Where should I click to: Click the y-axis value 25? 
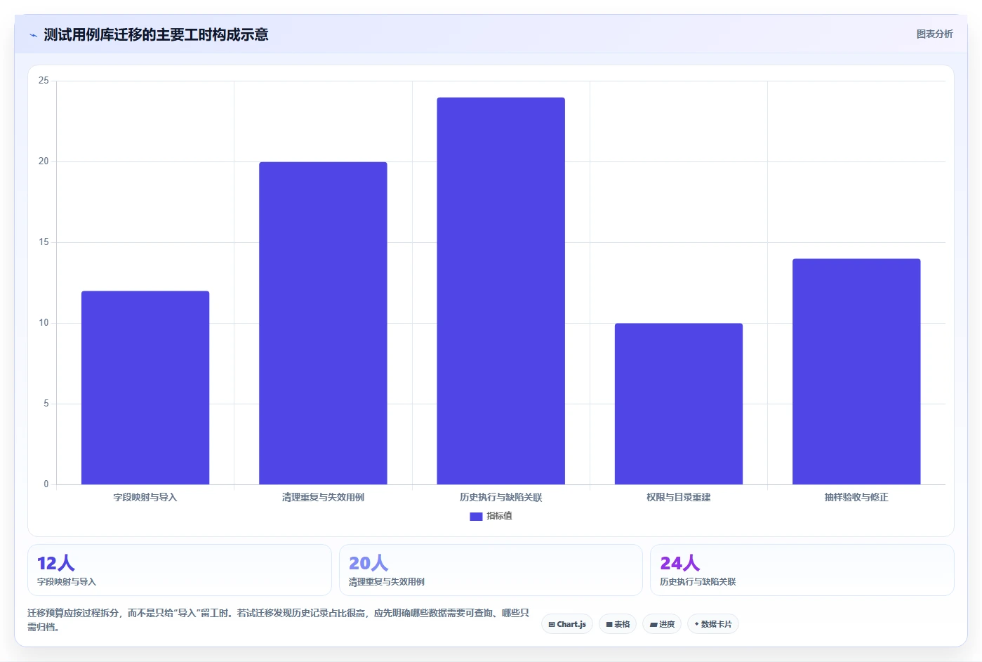[44, 81]
